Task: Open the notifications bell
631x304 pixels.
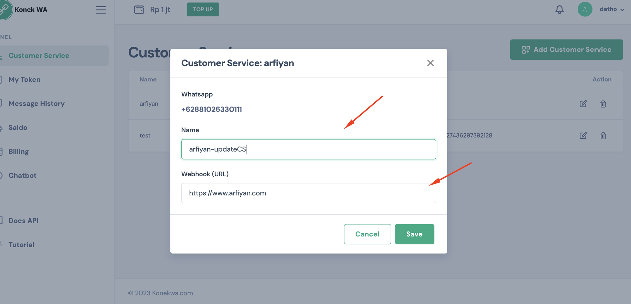Action: [x=559, y=9]
